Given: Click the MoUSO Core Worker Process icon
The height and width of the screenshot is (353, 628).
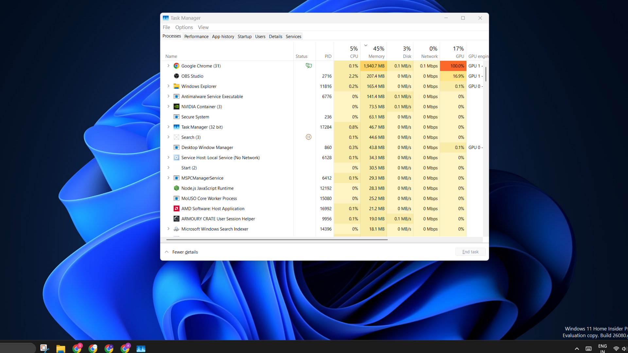Looking at the screenshot, I should pyautogui.click(x=176, y=198).
